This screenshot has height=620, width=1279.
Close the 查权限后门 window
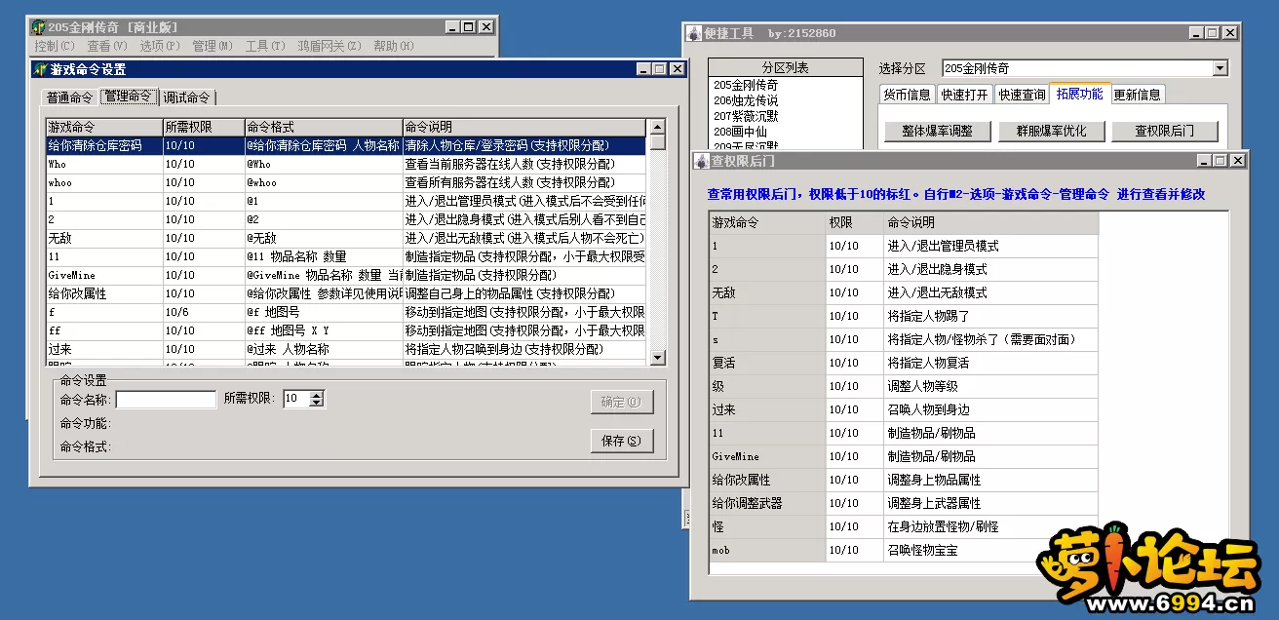1238,160
